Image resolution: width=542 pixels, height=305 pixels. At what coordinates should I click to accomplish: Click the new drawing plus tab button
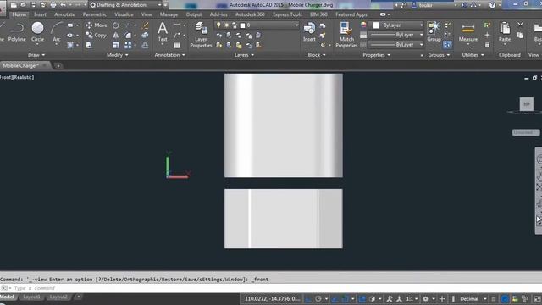coord(58,65)
